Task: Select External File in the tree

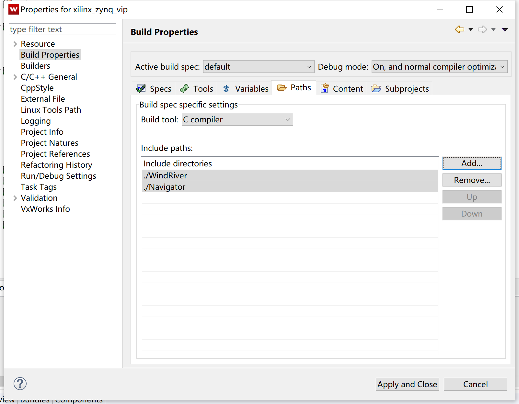Action: click(43, 99)
